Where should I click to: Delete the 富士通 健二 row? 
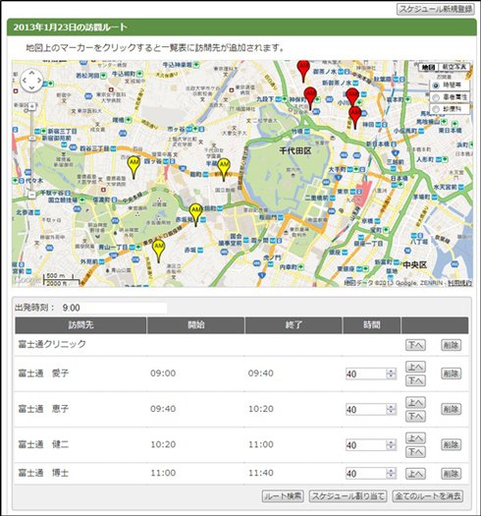click(451, 445)
